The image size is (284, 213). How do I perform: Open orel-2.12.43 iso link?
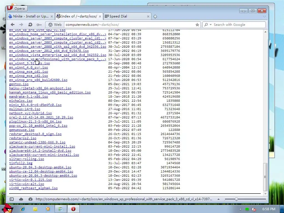click(x=41, y=117)
